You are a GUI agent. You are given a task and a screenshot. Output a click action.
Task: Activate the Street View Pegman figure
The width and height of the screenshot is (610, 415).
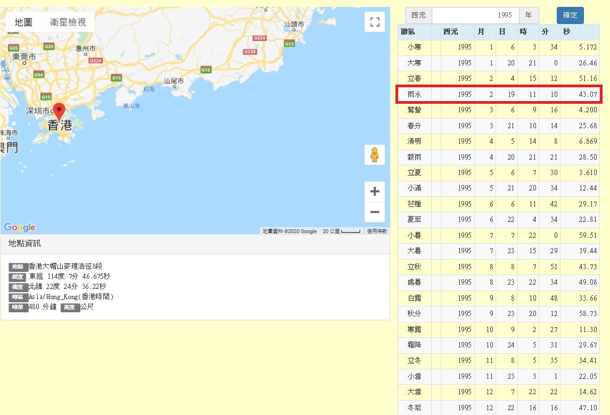(375, 155)
